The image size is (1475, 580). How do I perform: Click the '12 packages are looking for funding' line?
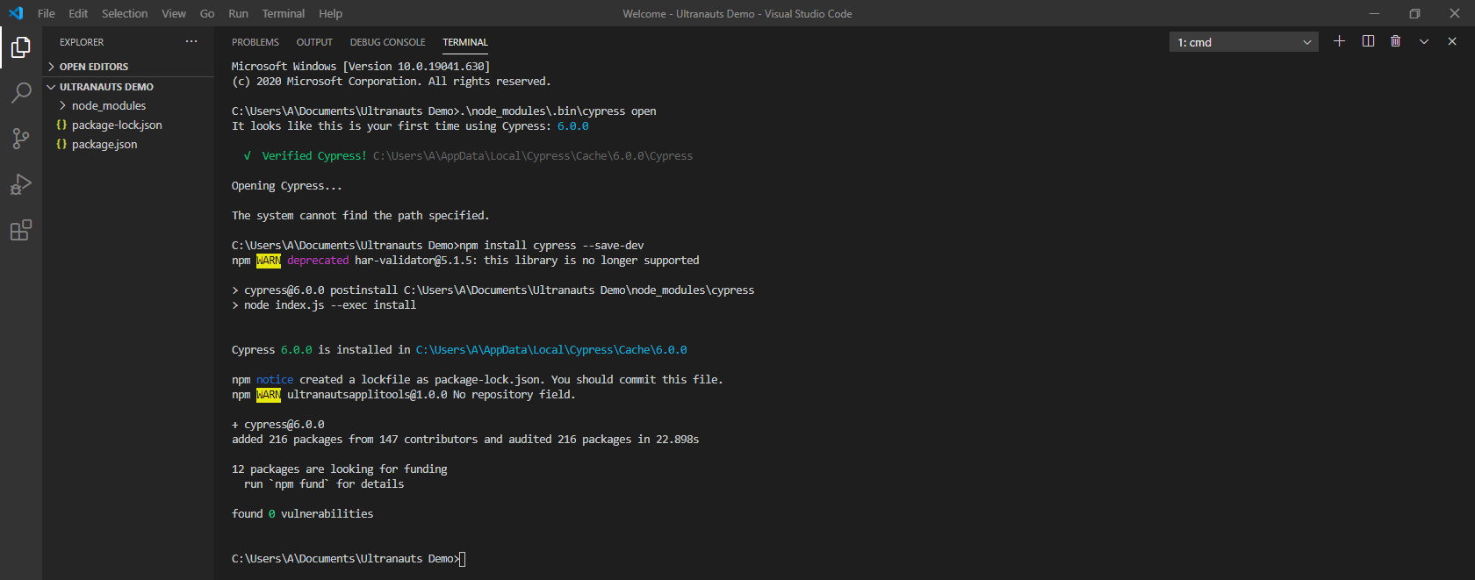[x=340, y=469]
